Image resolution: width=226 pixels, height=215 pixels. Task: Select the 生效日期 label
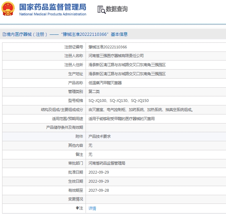tap(75, 181)
